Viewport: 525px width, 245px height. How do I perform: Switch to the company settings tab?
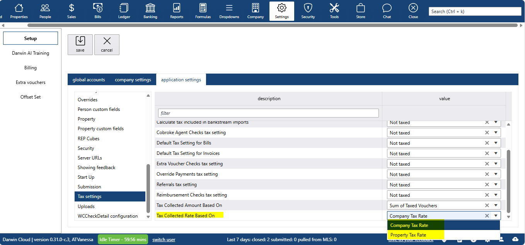[x=133, y=80]
